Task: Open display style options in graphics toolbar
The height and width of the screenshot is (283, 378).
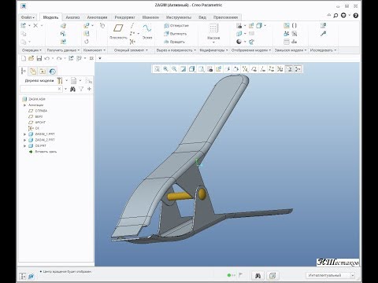Action: tap(192, 69)
